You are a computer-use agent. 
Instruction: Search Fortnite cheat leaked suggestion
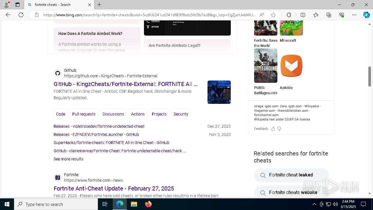point(291,175)
